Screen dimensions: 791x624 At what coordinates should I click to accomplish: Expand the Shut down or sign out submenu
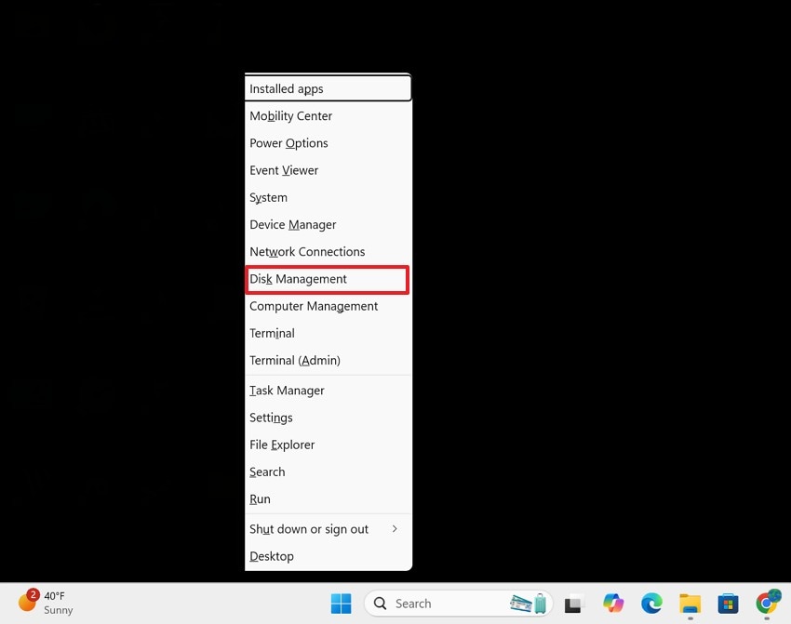[x=309, y=528]
